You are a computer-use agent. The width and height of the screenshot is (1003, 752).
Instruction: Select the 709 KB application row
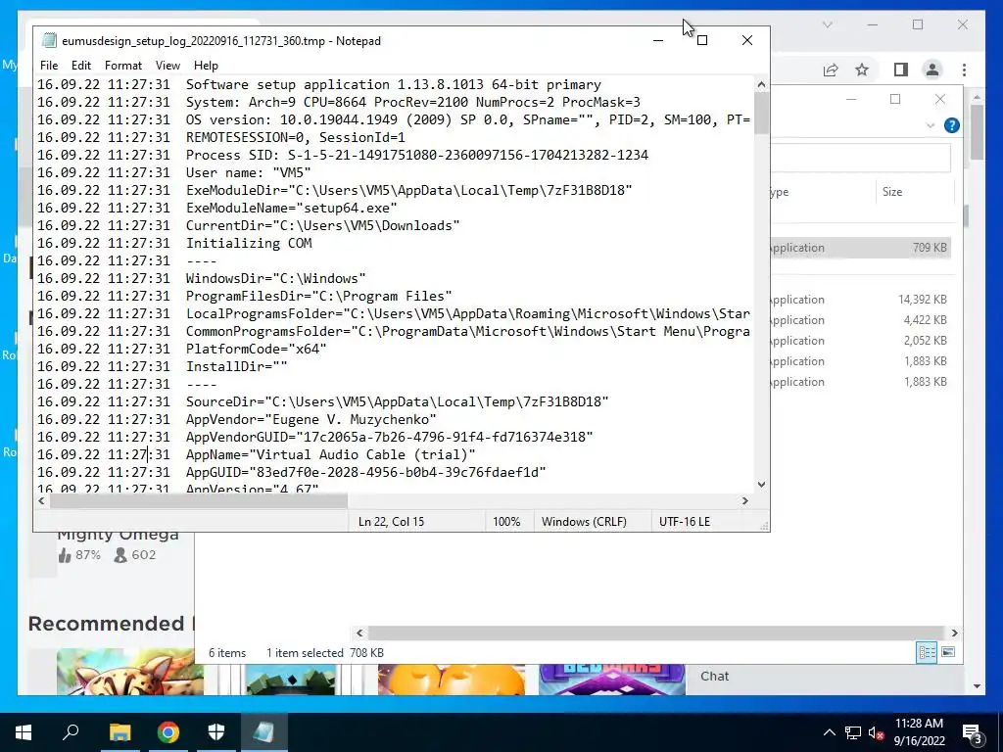[x=860, y=248]
